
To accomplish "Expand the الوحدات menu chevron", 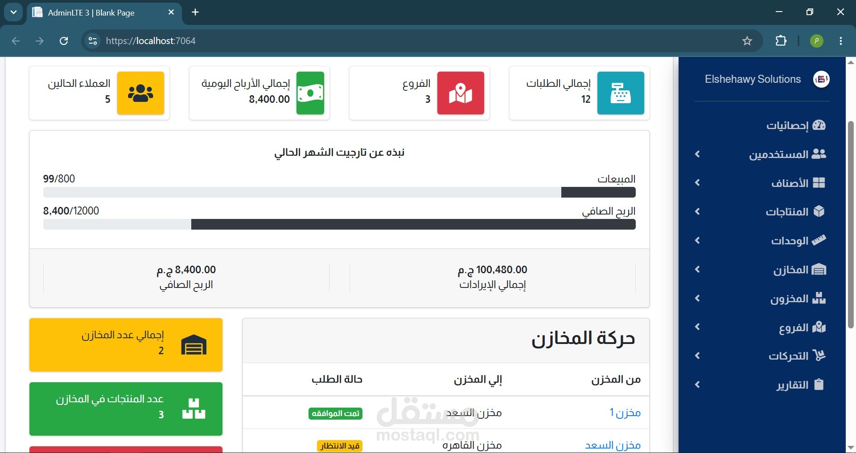I will coord(698,240).
